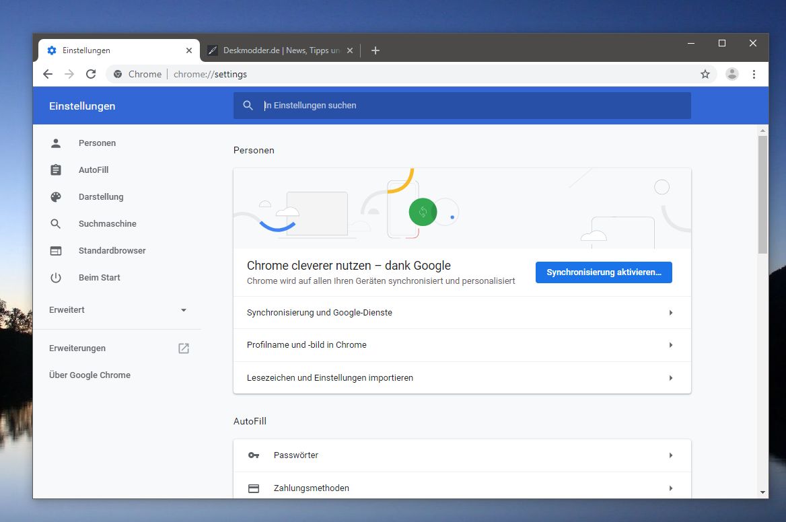Click the scrollbar up arrow
The width and height of the screenshot is (786, 522).
[x=763, y=130]
